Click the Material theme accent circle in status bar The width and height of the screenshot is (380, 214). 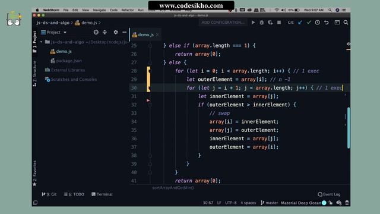point(324,203)
